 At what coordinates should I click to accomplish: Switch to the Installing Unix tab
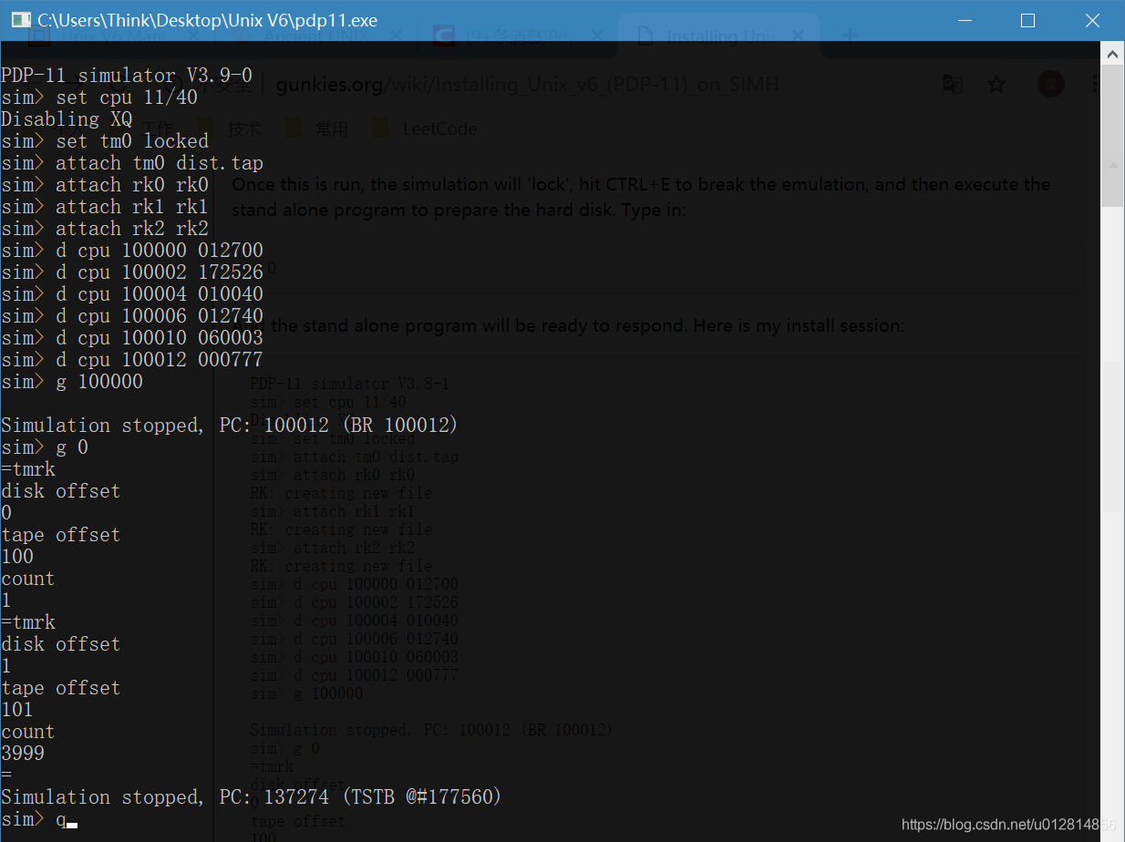click(720, 36)
